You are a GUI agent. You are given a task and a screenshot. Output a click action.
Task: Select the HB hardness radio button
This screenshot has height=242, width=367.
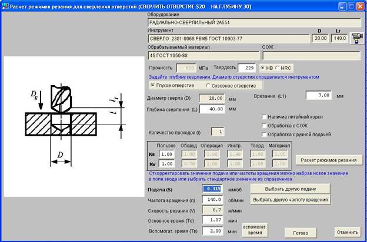click(x=263, y=68)
